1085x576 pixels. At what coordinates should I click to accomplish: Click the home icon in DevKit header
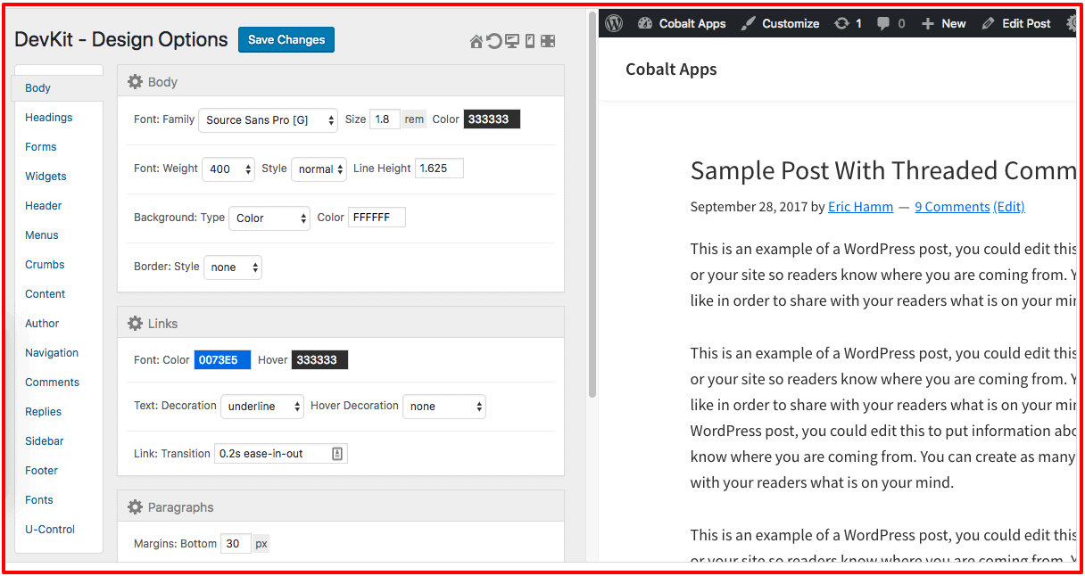tap(476, 42)
